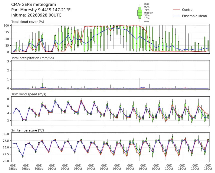Click the 00Z 08Oct axis label
Viewport: 215px width, 173px height.
pos(143,167)
